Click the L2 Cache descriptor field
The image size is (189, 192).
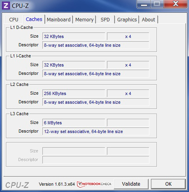click(x=96, y=102)
